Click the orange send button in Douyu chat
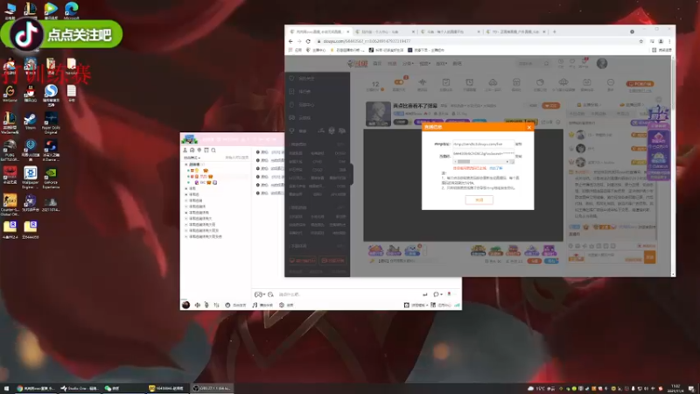 click(x=650, y=257)
